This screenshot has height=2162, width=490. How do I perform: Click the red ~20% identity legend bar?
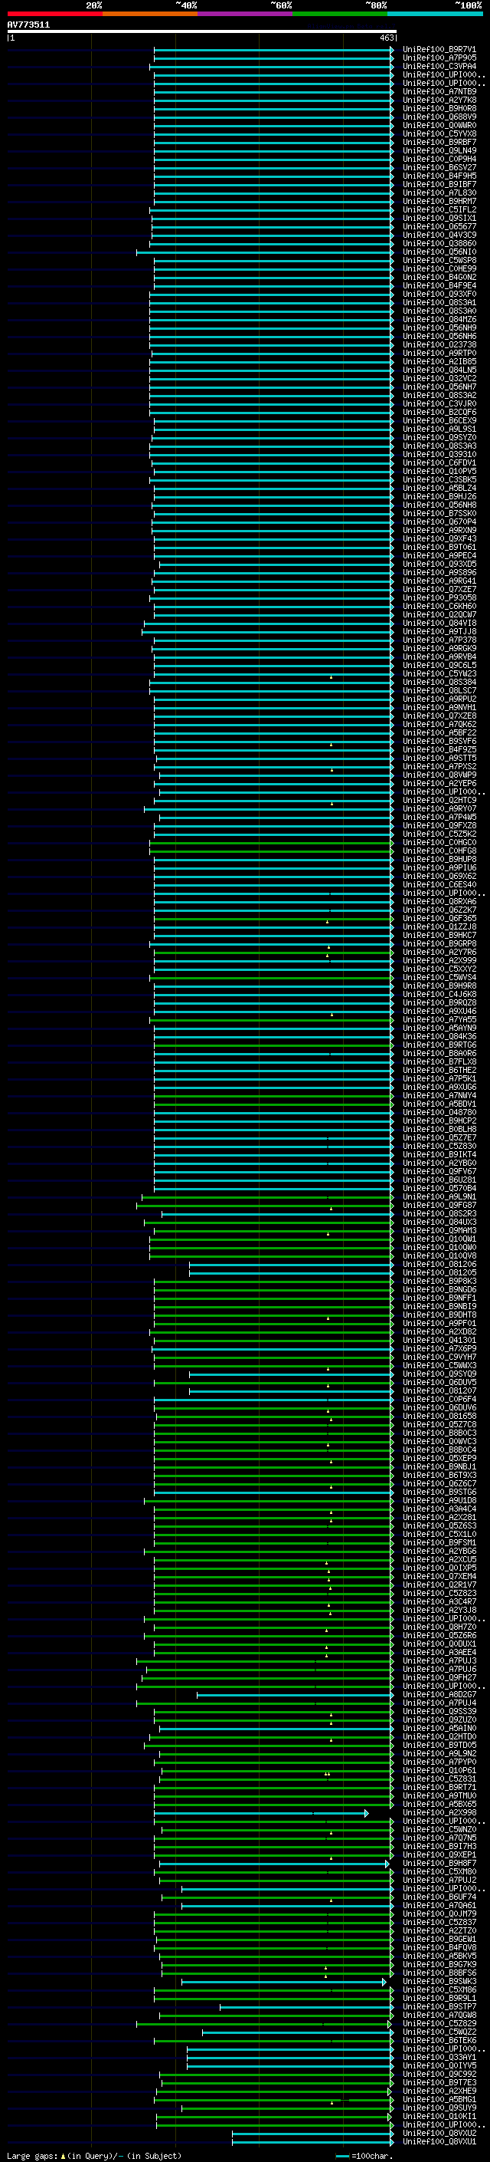[55, 14]
